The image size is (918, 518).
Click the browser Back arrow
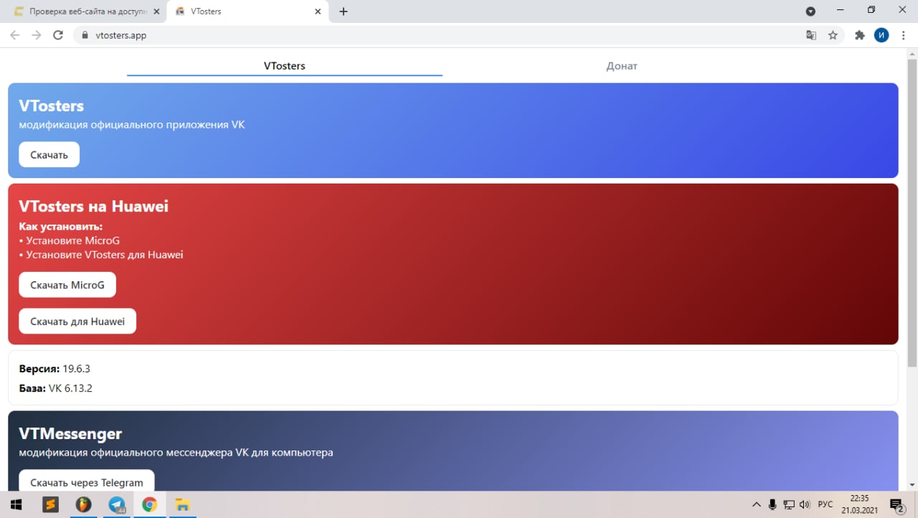(14, 35)
